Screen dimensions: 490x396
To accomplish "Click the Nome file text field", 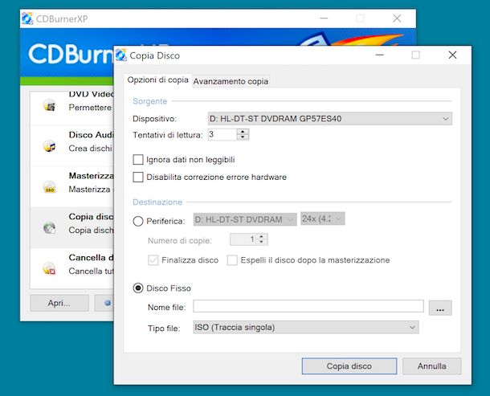I will 308,306.
